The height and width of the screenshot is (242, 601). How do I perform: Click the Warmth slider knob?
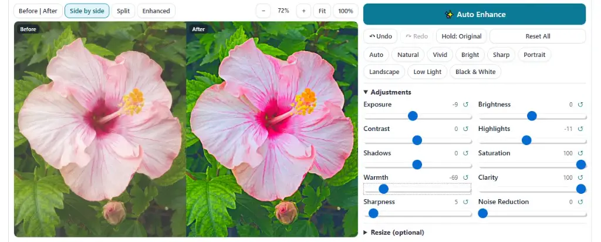point(383,189)
